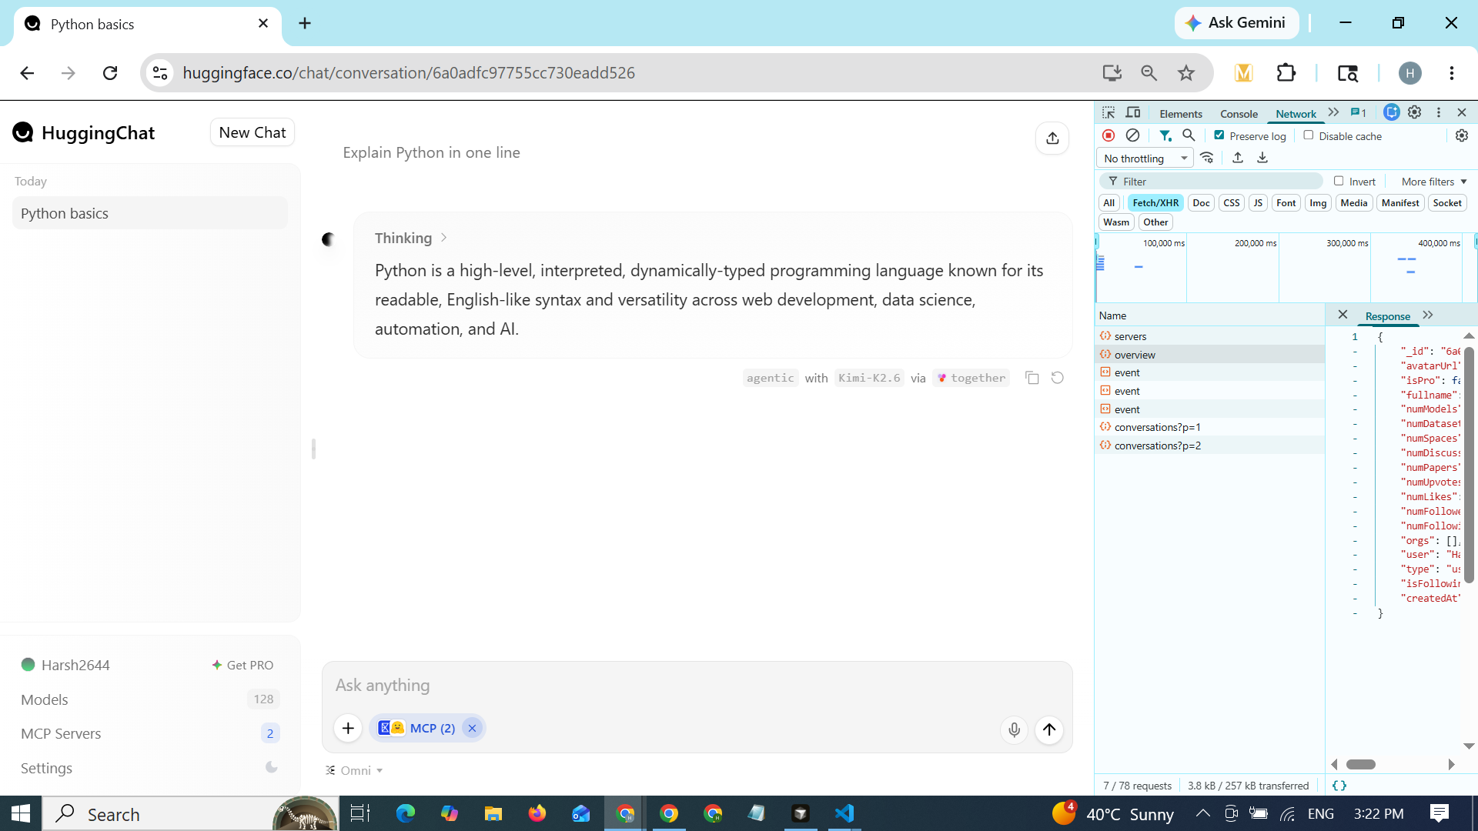The width and height of the screenshot is (1478, 831).
Task: Close the DevTools panel
Action: point(1462,112)
